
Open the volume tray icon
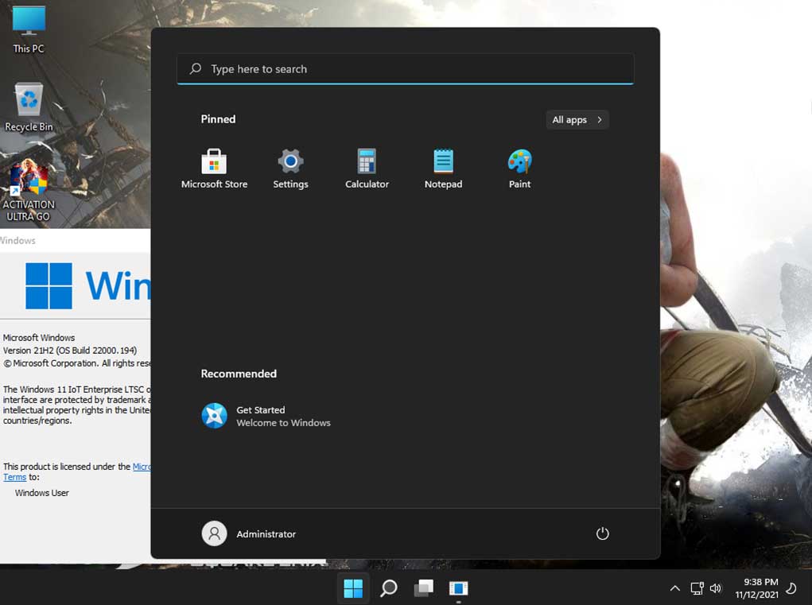tap(716, 588)
